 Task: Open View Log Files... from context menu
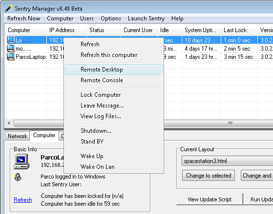coord(114,116)
